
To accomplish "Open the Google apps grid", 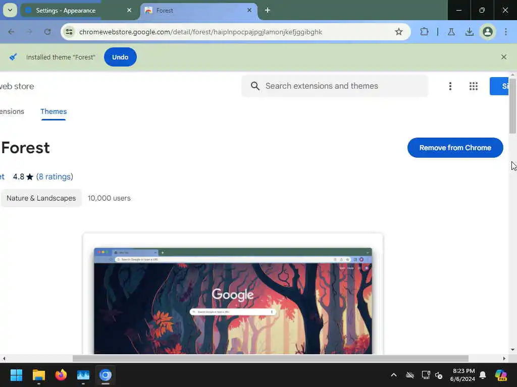I will 474,86.
